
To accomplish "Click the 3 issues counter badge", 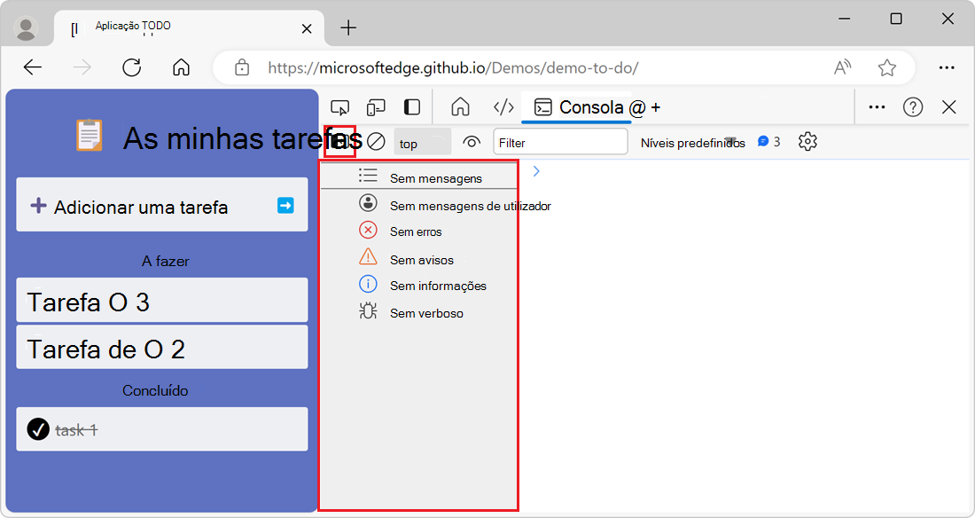I will [x=769, y=142].
